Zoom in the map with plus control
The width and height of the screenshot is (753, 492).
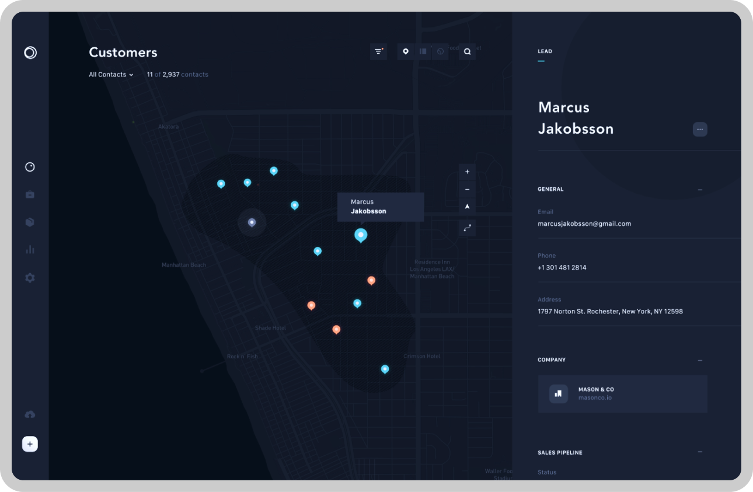click(467, 172)
